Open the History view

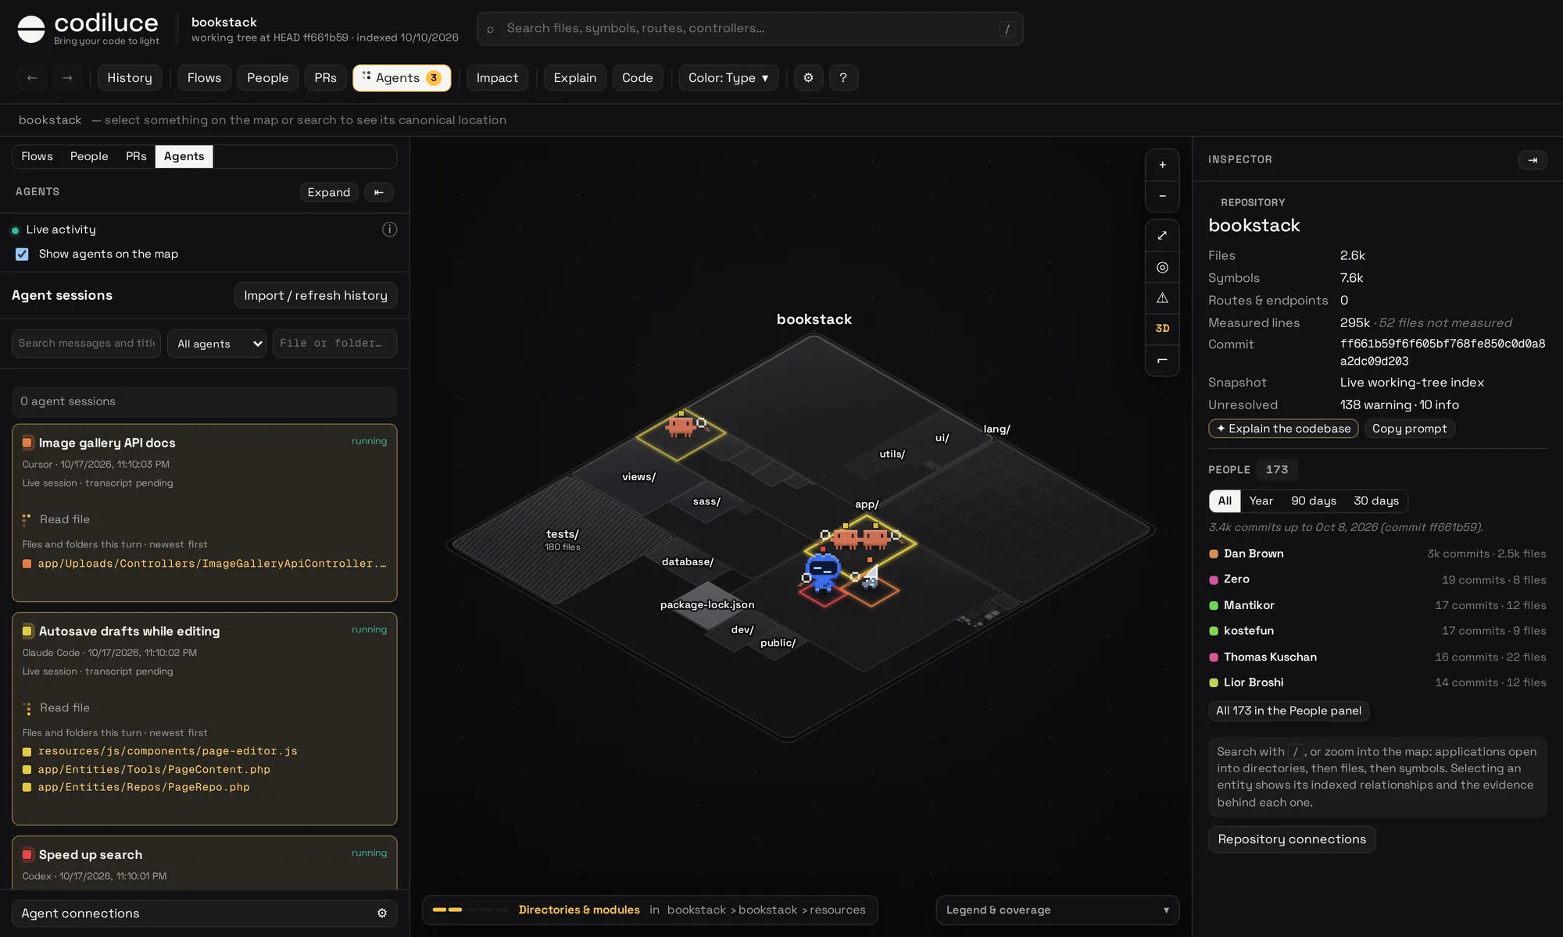130,78
